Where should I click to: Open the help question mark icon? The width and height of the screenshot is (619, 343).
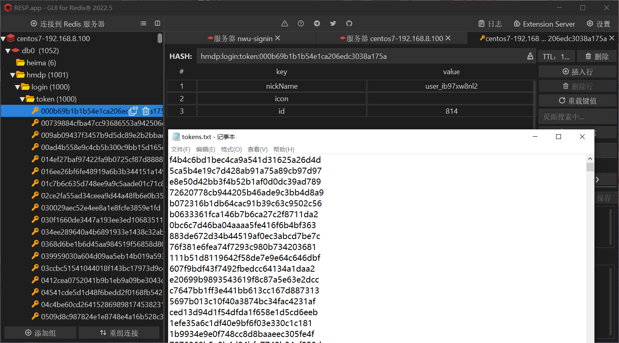point(301,23)
